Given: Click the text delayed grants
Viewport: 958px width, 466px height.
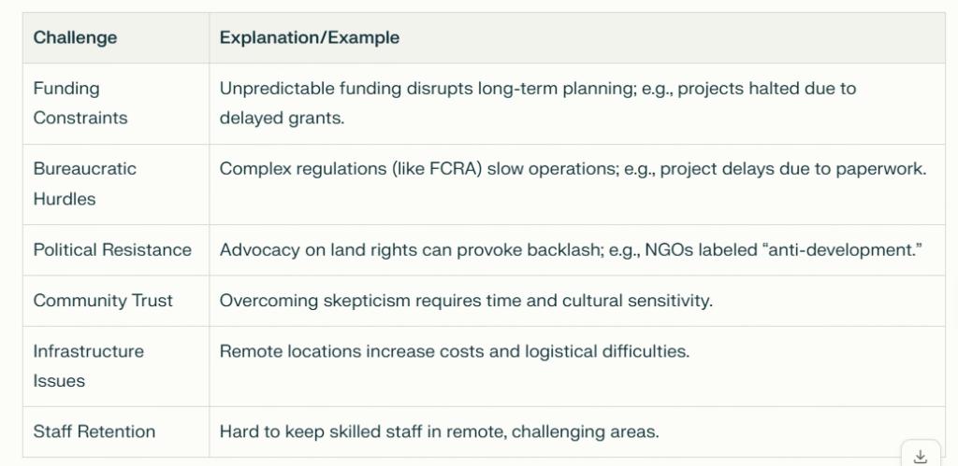Looking at the screenshot, I should (283, 118).
